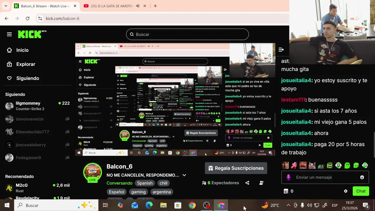Click the follow user icon

pos(261,183)
